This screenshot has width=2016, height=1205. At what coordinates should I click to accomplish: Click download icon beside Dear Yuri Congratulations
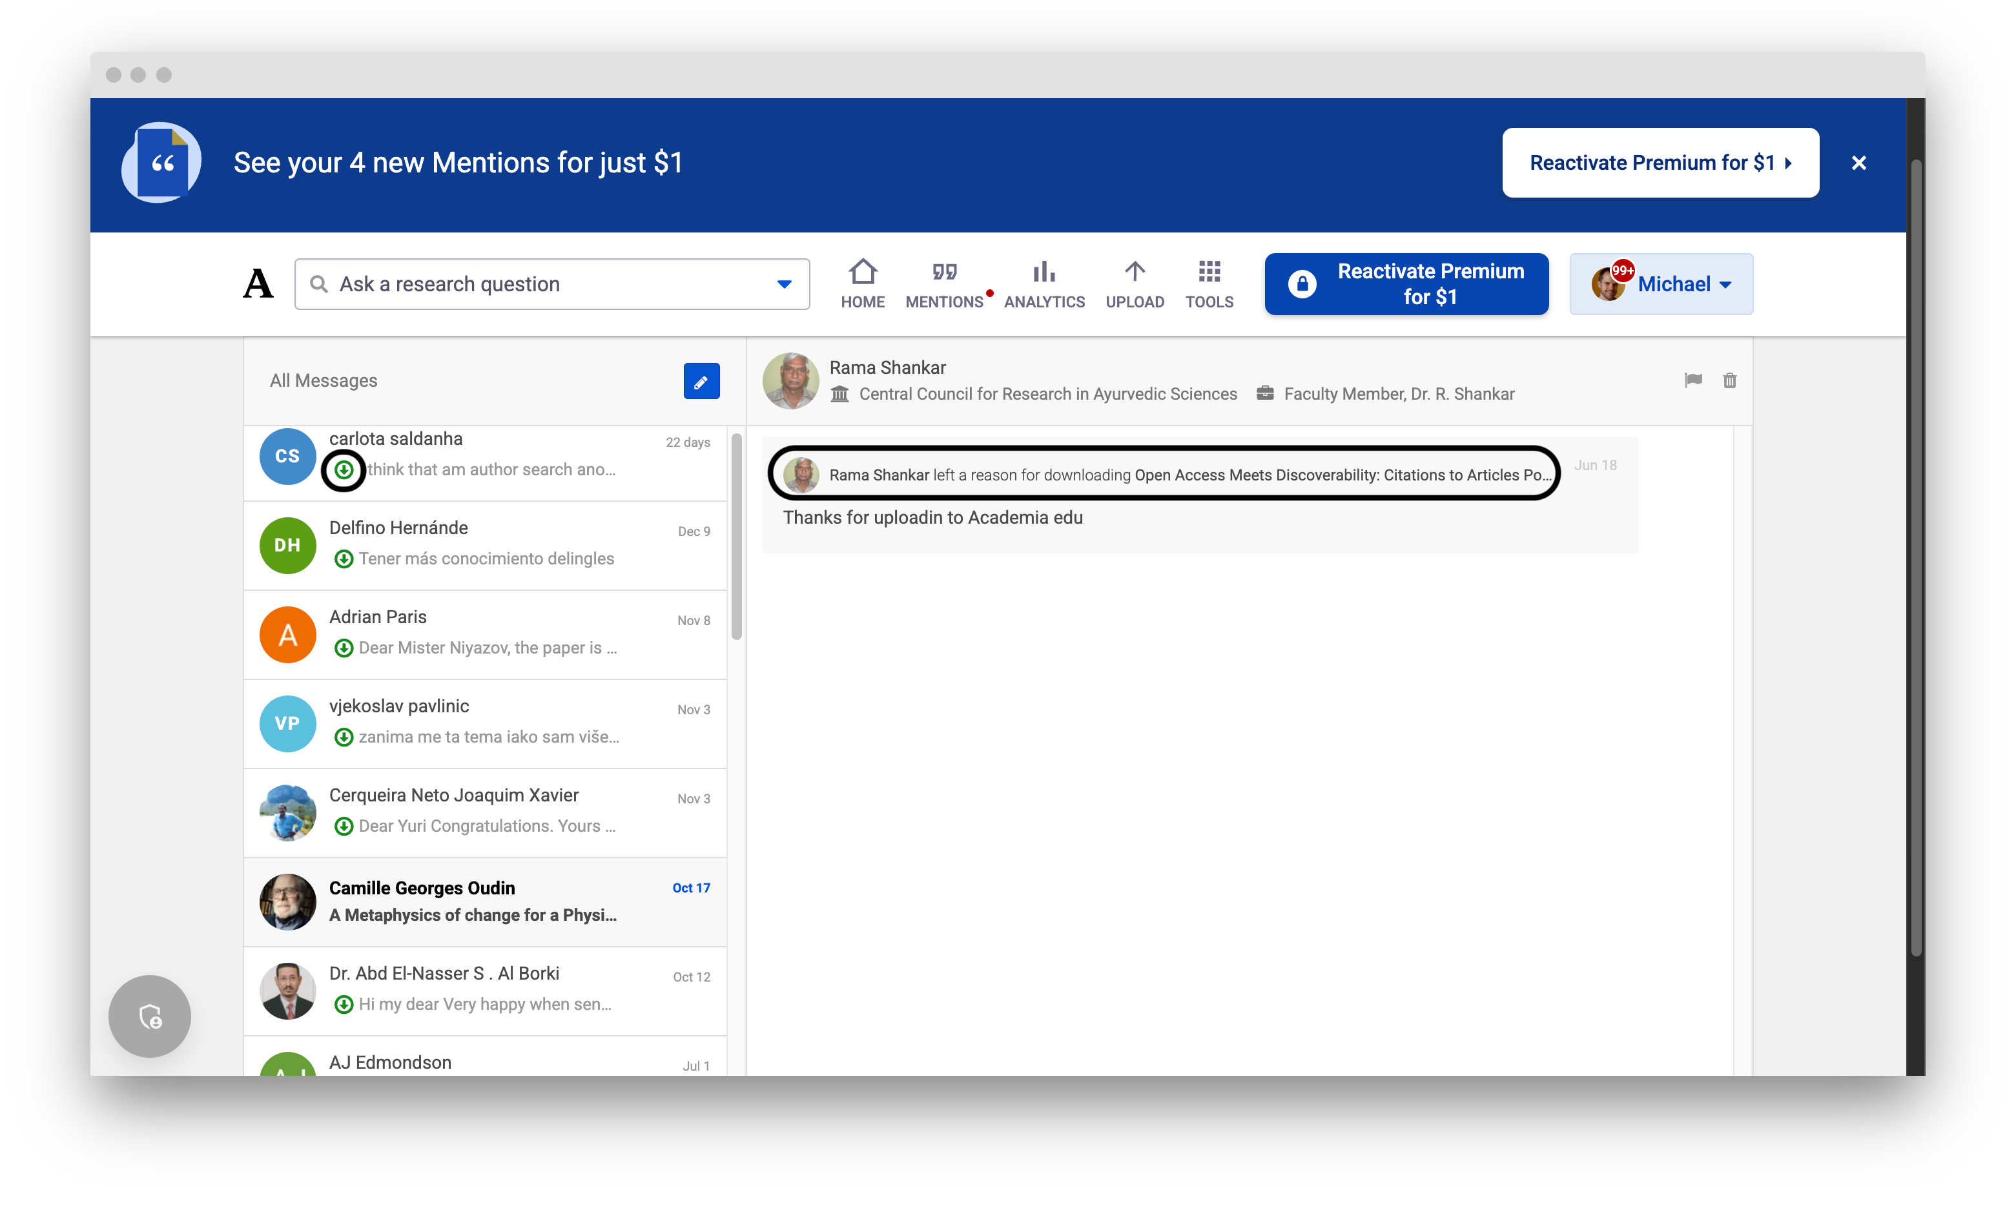point(344,826)
